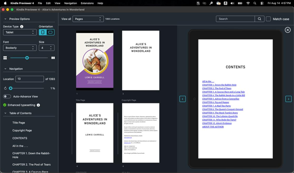
Task: Click the thumbnail size slider handle
Action: (27, 58)
